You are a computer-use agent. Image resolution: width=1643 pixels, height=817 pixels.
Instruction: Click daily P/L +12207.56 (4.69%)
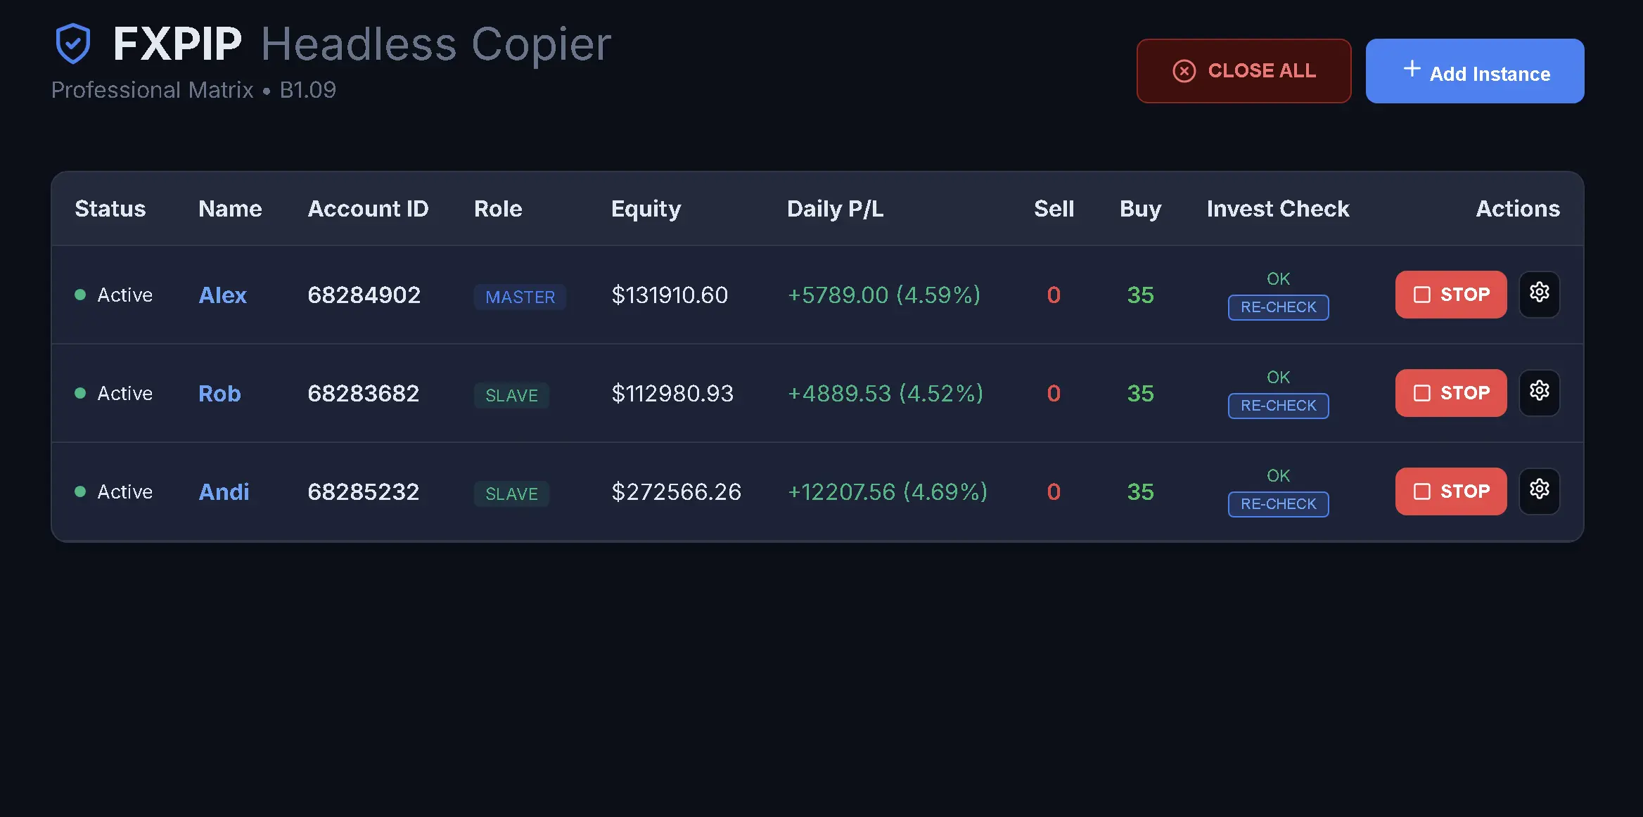[x=888, y=491]
